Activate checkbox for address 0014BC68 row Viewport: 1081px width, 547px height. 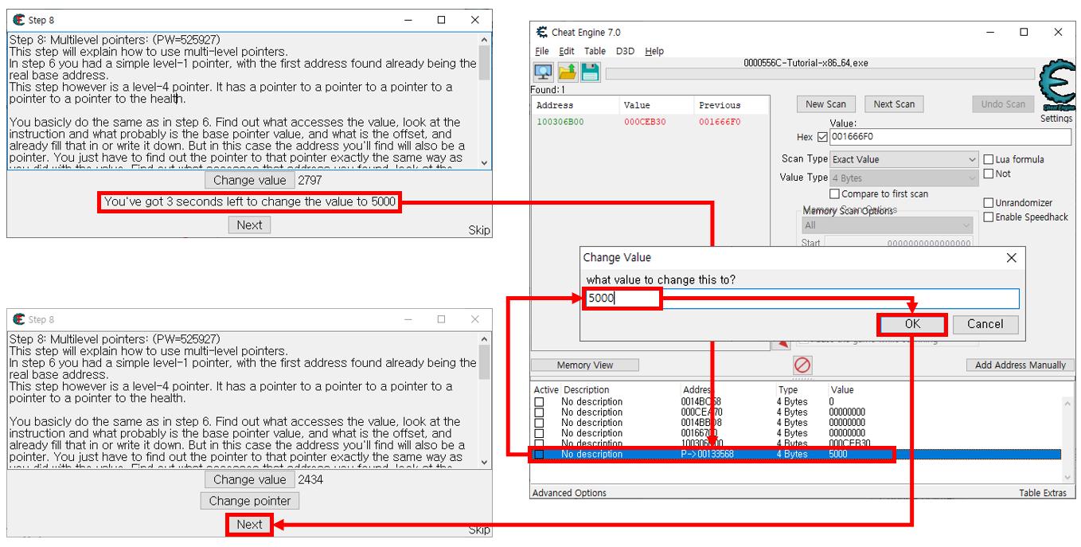pyautogui.click(x=539, y=402)
